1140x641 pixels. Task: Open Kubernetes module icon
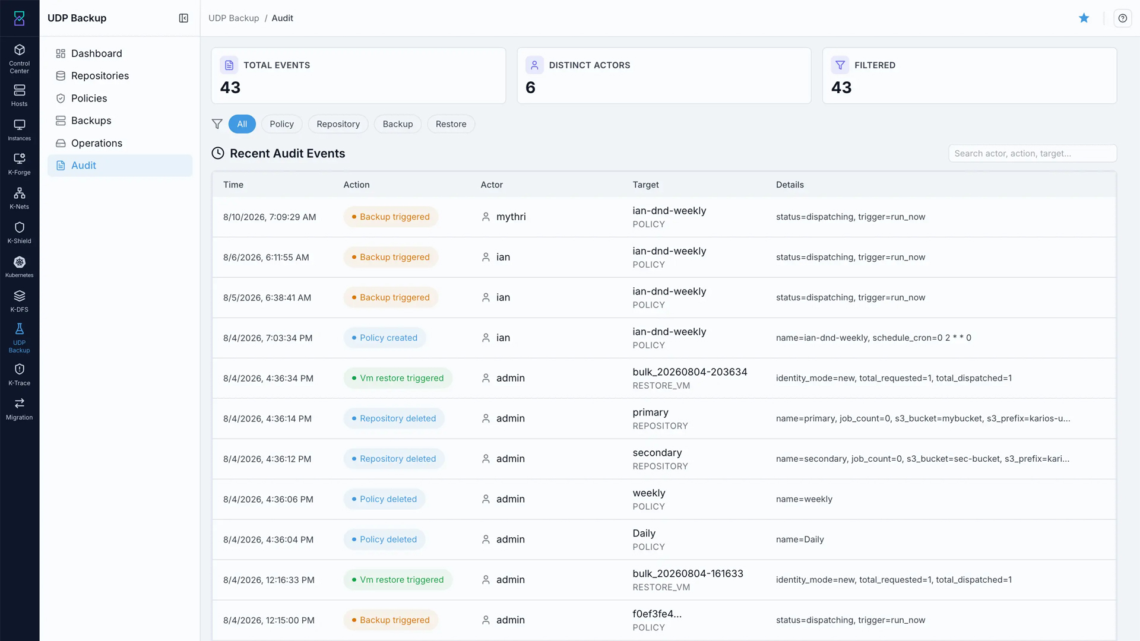coord(19,266)
